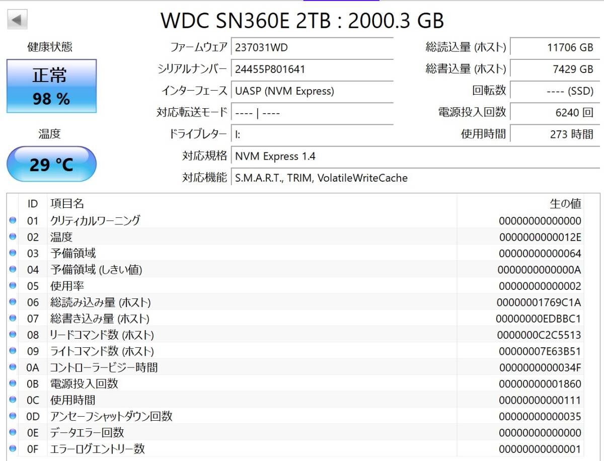Image resolution: width=604 pixels, height=461 pixels.
Task: Select raw value 00000001769C1A
Action: point(539,302)
